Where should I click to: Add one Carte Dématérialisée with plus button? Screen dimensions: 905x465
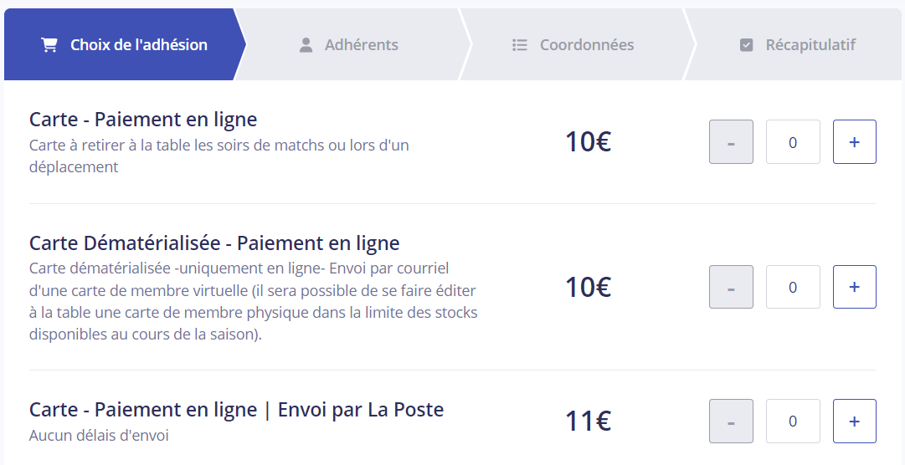(x=854, y=287)
